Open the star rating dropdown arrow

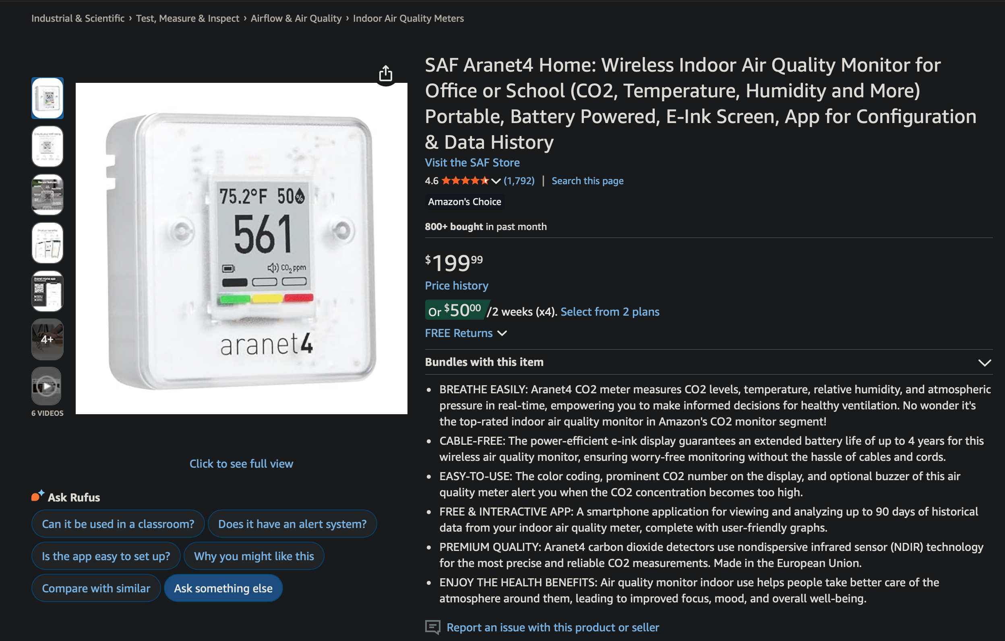click(495, 181)
